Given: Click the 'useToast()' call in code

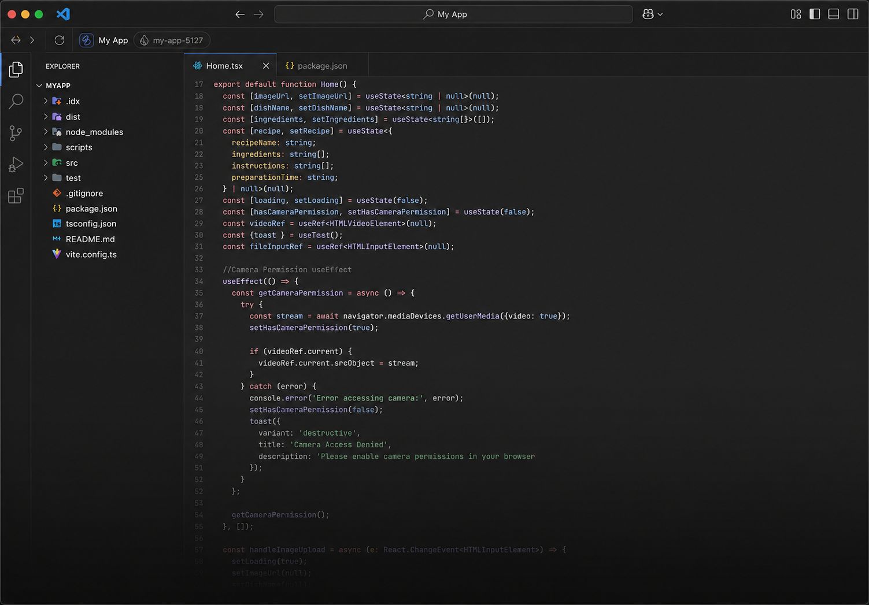Looking at the screenshot, I should 320,235.
